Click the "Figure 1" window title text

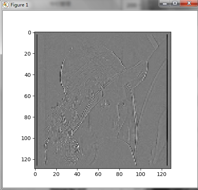(x=19, y=5)
